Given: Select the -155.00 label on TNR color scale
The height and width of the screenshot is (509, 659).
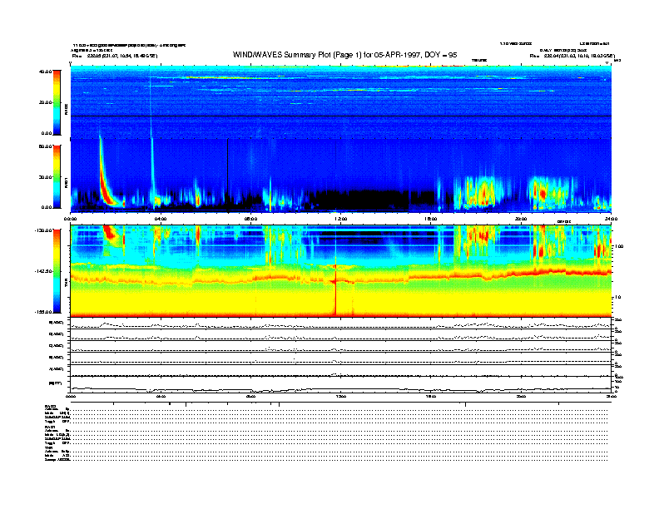Looking at the screenshot, I should 43,312.
